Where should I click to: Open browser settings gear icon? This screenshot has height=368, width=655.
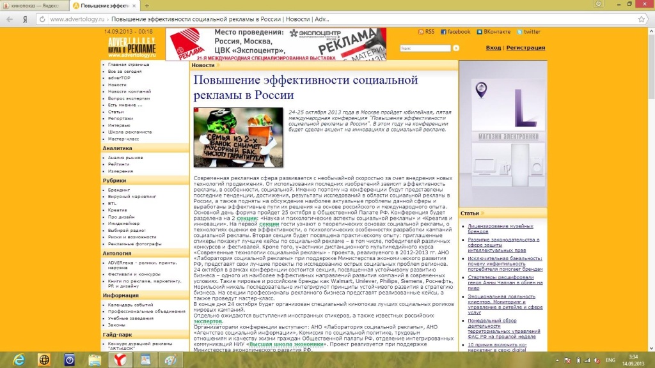pyautogui.click(x=598, y=4)
